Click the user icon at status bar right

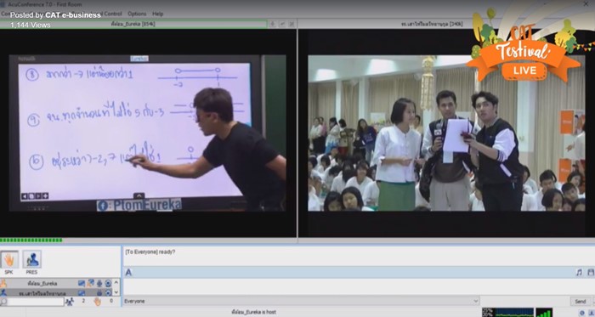pyautogui.click(x=592, y=313)
